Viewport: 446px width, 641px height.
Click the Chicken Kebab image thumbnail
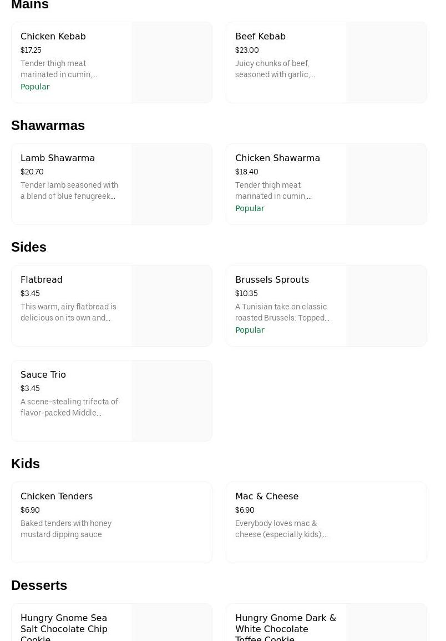click(x=172, y=63)
